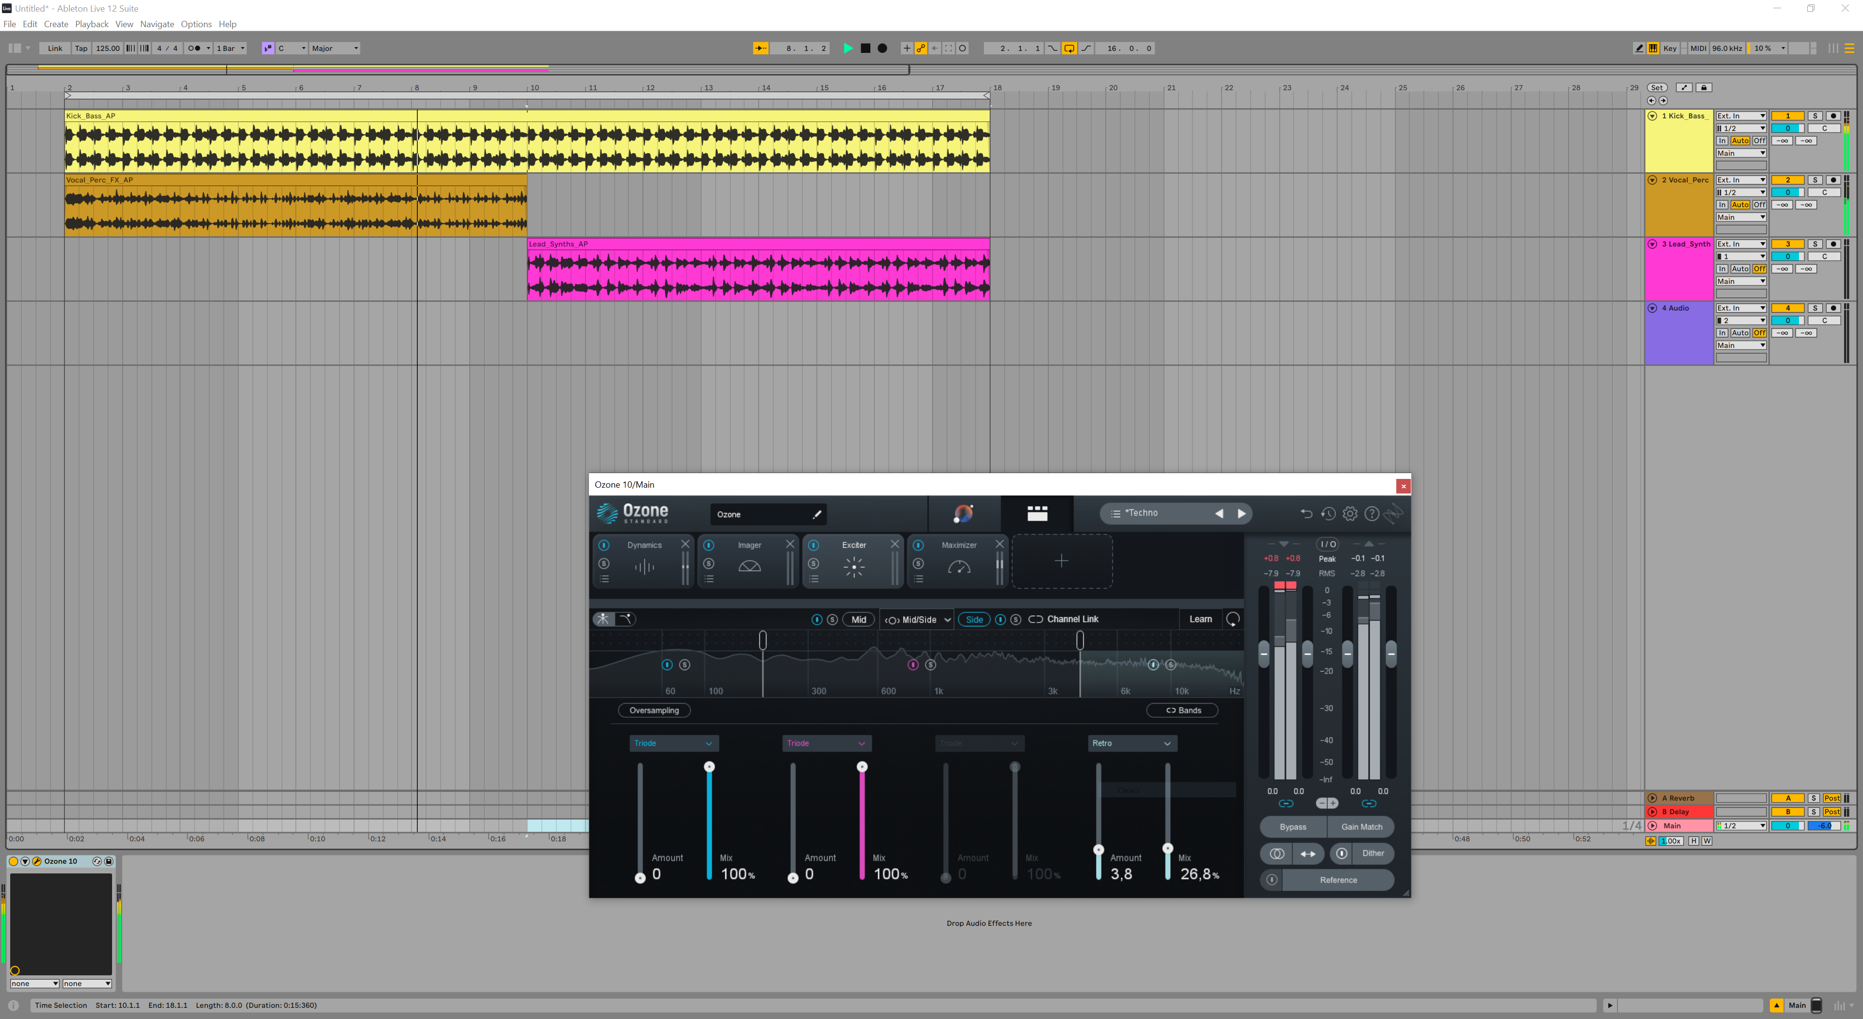Toggle the Dither power button
This screenshot has height=1019, width=1863.
tap(1341, 854)
